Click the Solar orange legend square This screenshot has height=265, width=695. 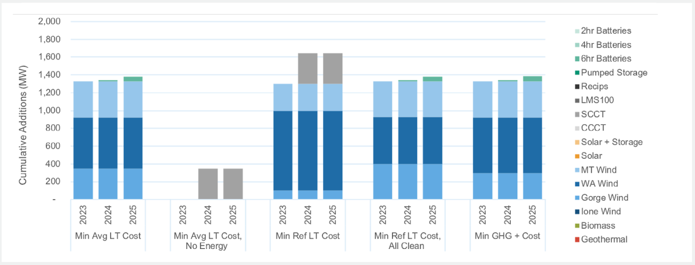coord(577,156)
